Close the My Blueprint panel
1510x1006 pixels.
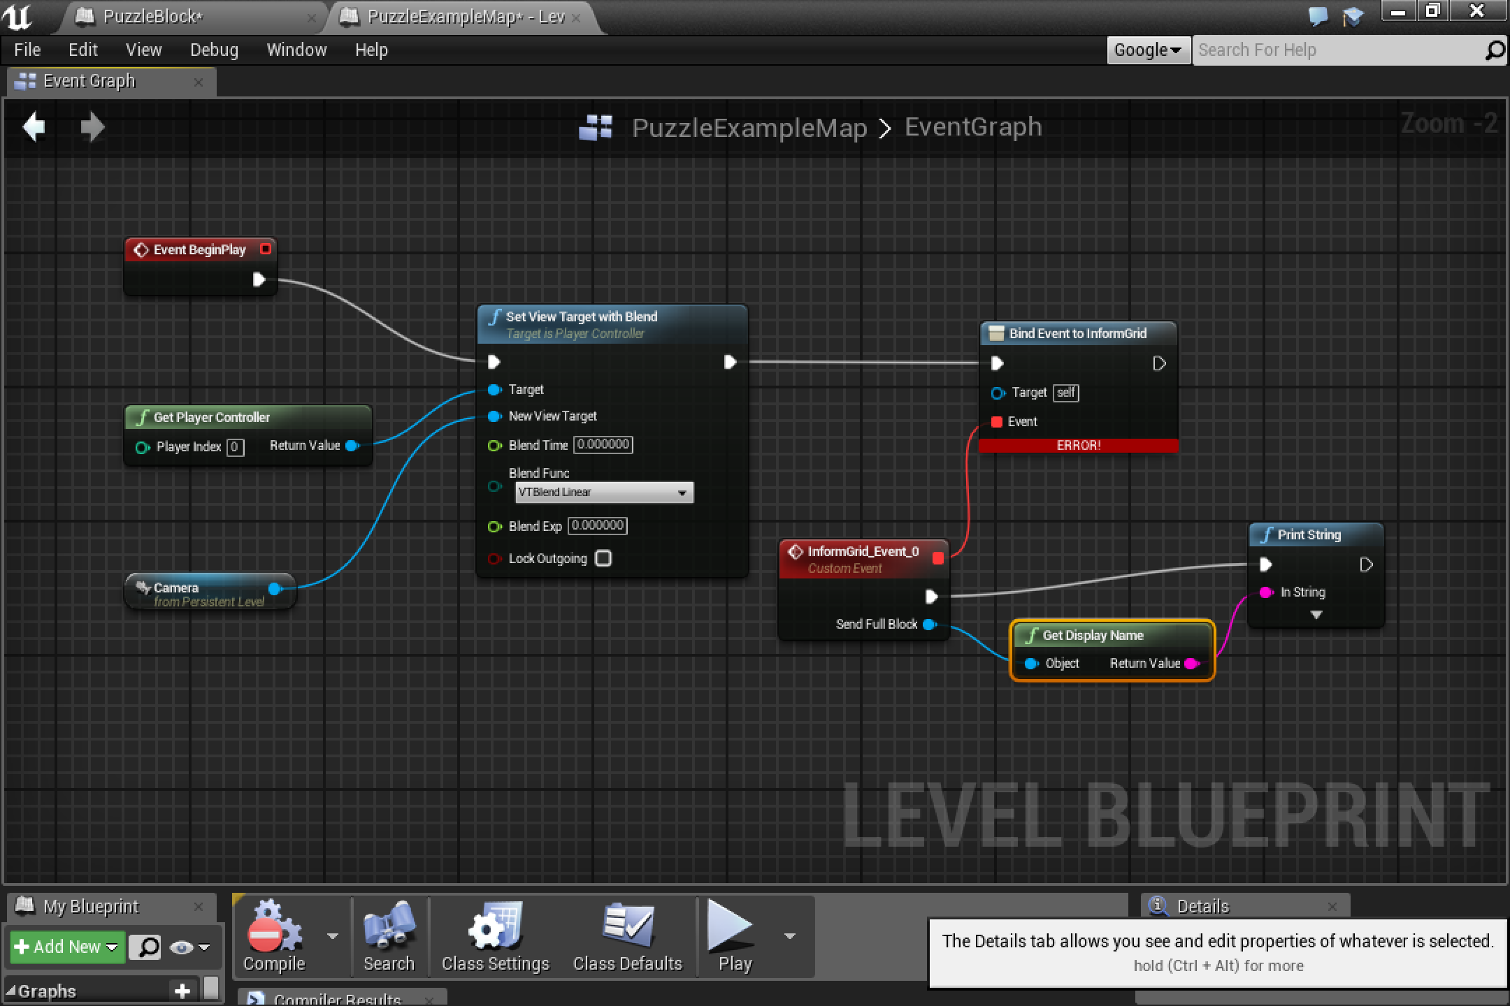click(x=199, y=907)
